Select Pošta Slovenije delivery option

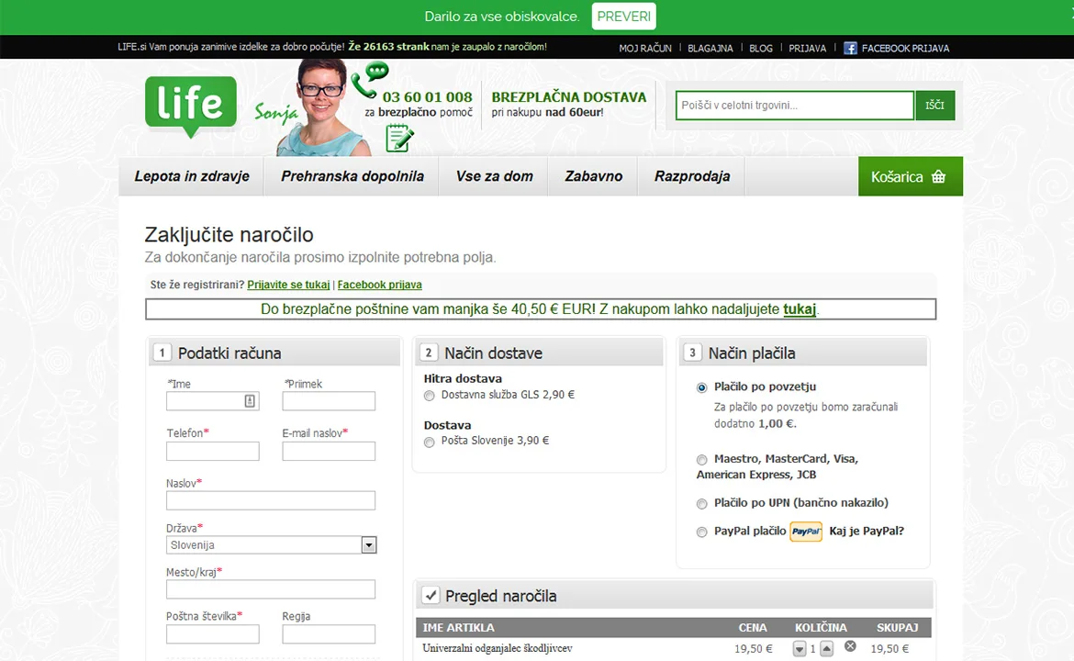[x=430, y=442]
